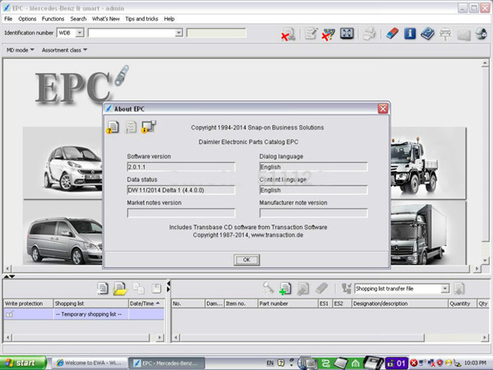This screenshot has height=370, width=493.
Task: Open the Search menu
Action: point(78,19)
